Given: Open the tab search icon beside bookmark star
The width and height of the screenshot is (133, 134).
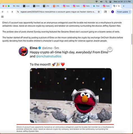Looking at the screenshot, I should pos(106,12).
